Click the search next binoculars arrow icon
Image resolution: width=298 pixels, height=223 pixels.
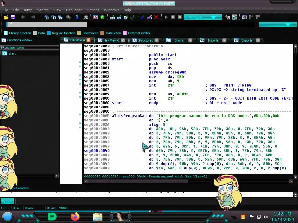pyautogui.click(x=68, y=17)
